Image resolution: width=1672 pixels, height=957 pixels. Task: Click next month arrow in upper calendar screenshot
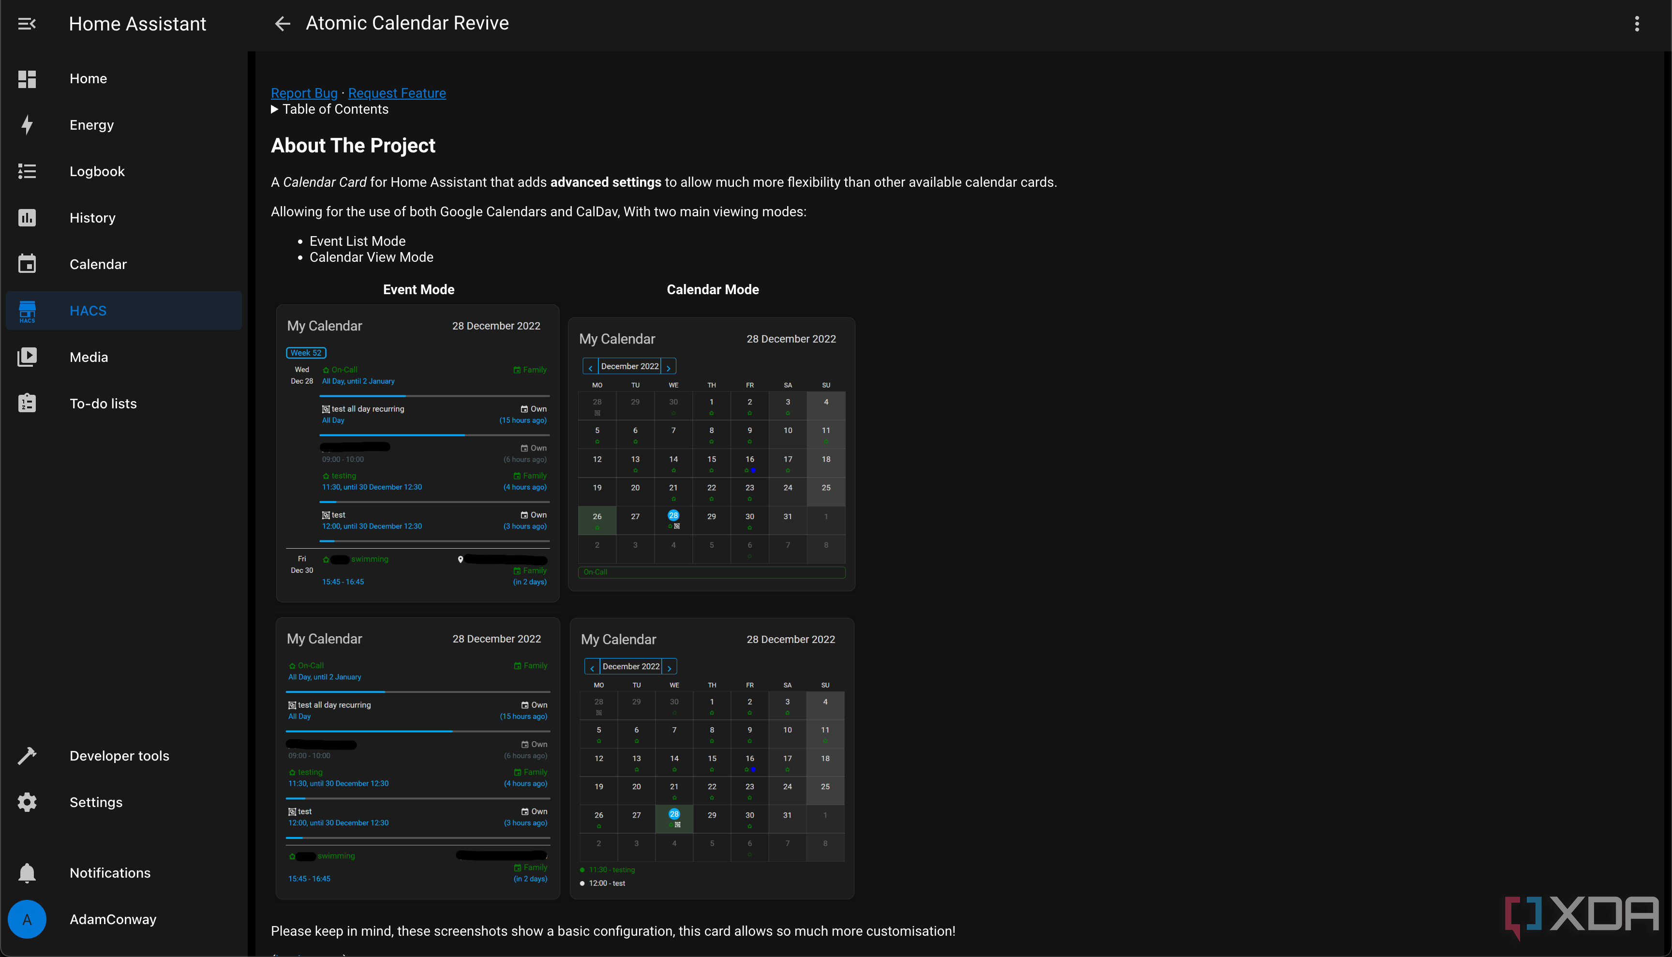pos(669,367)
